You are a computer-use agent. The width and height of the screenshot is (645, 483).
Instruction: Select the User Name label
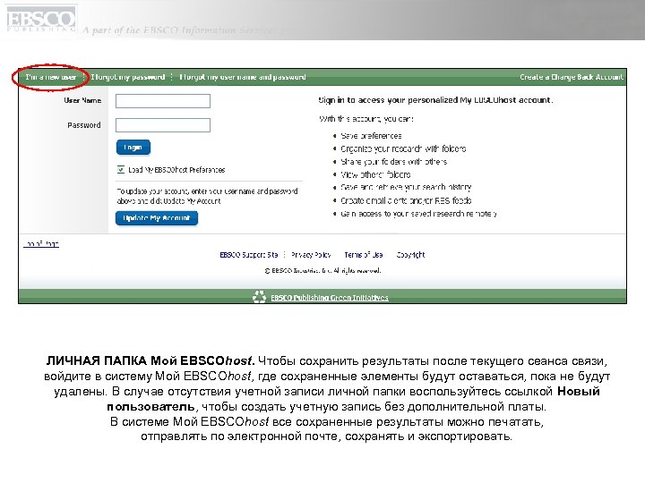point(82,100)
